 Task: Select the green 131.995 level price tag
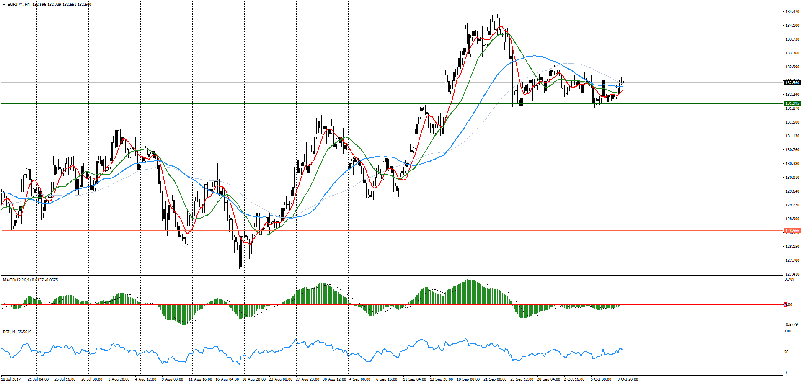point(792,103)
